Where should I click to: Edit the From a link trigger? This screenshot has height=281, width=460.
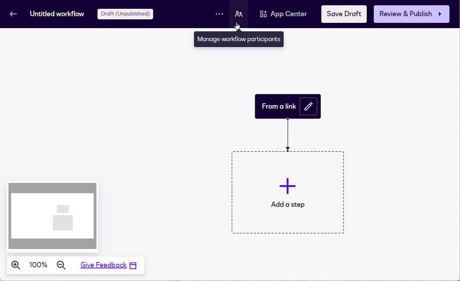coord(308,106)
